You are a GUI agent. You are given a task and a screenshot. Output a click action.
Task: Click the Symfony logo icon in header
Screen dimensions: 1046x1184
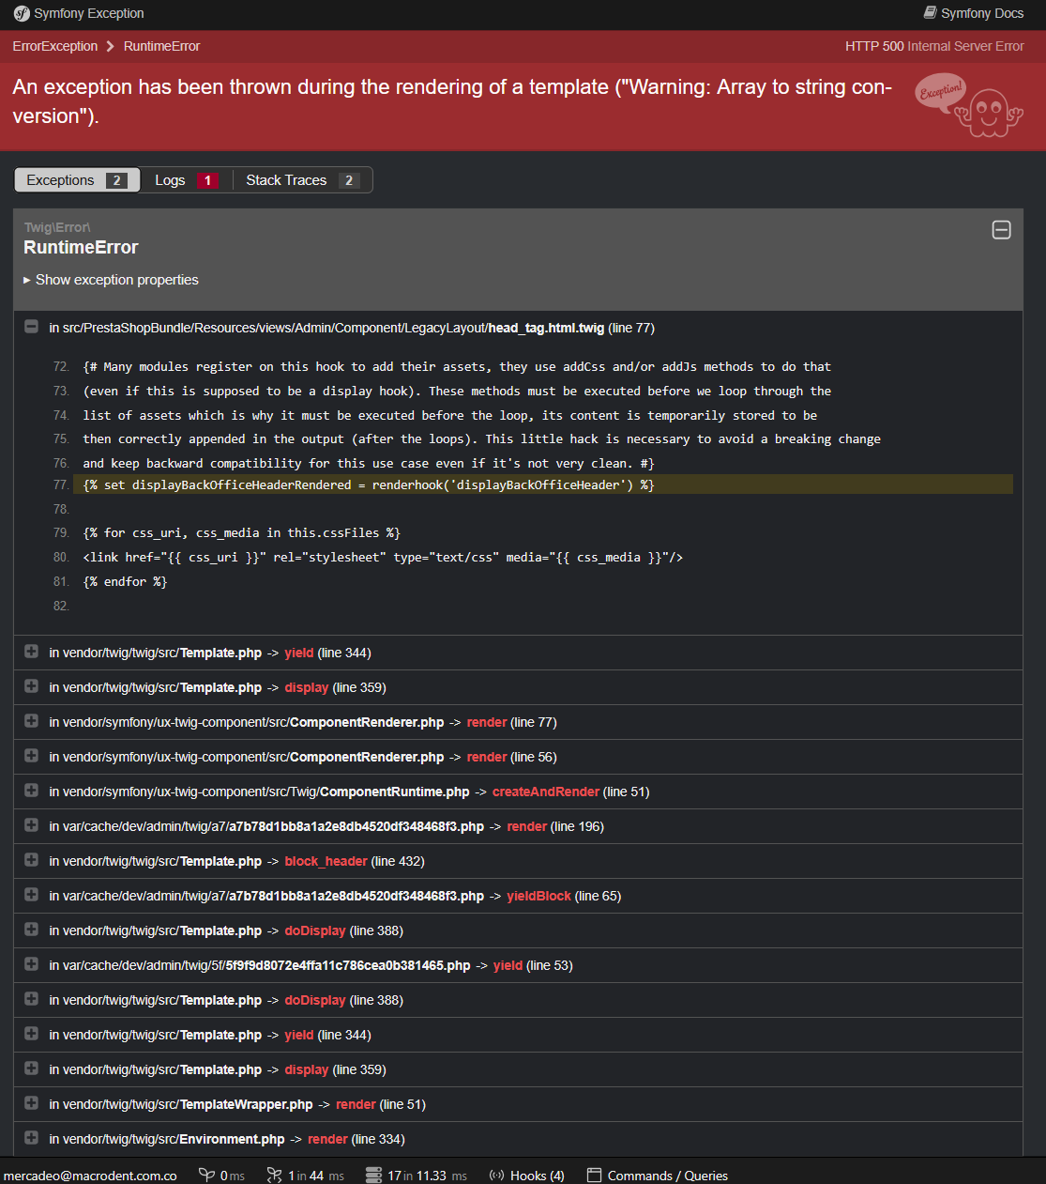coord(22,13)
